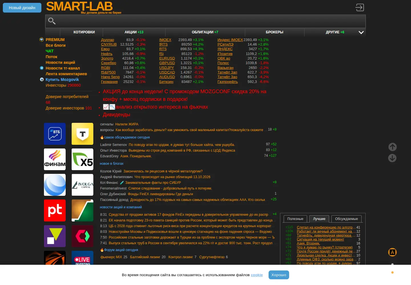The height and width of the screenshot is (285, 411).
Task: Click the Новый дизайн button
Action: (x=22, y=8)
